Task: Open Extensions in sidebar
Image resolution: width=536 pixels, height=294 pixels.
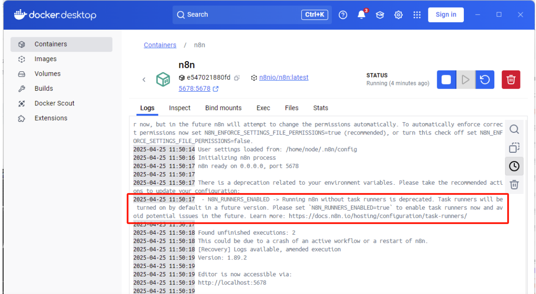Action: click(62, 118)
